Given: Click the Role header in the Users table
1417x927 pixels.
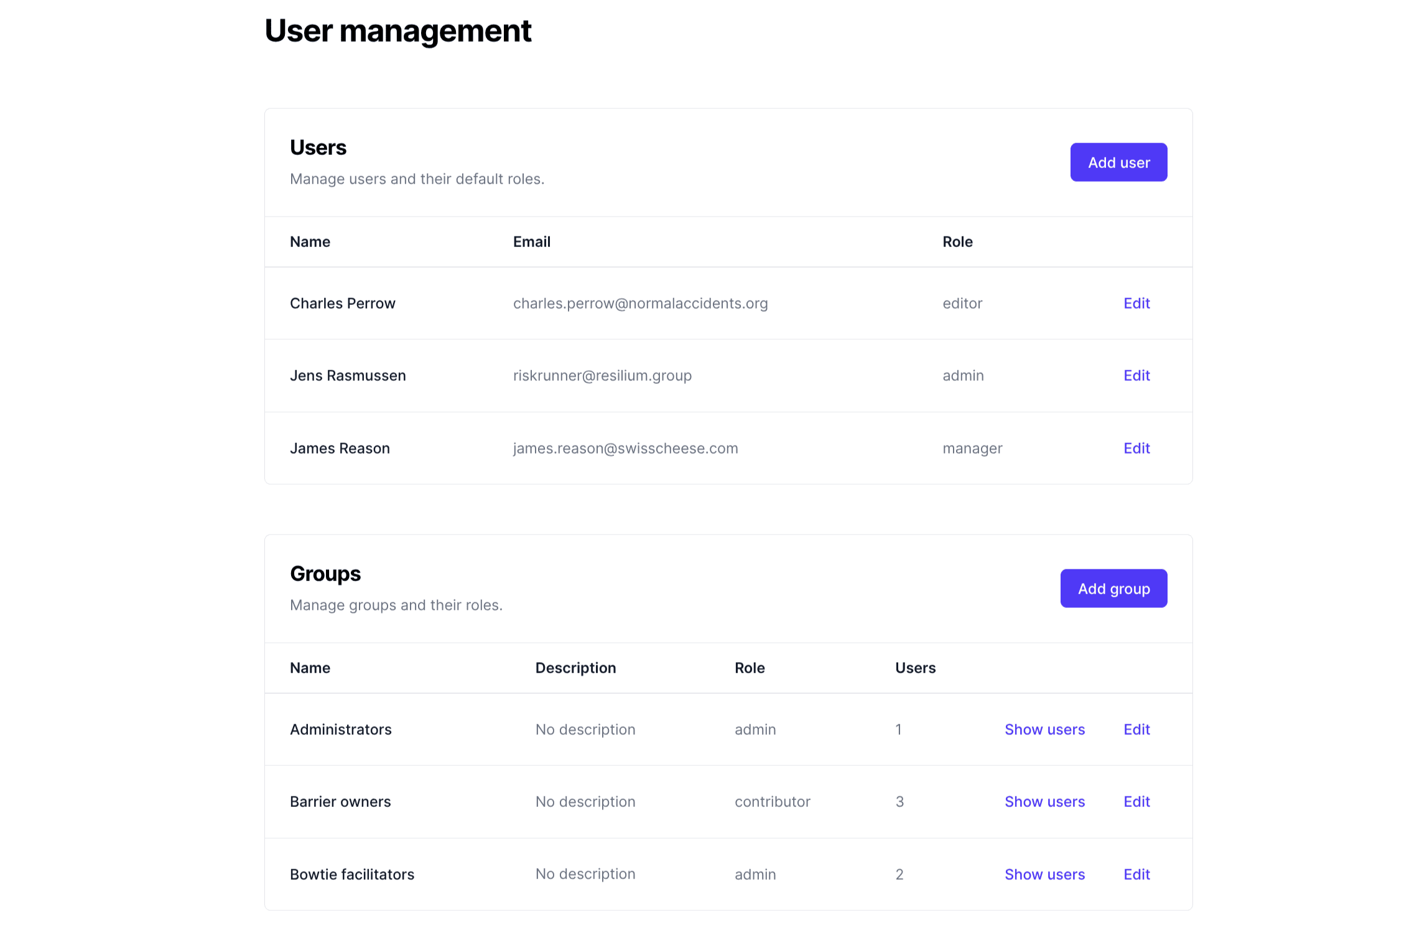Looking at the screenshot, I should click(957, 241).
